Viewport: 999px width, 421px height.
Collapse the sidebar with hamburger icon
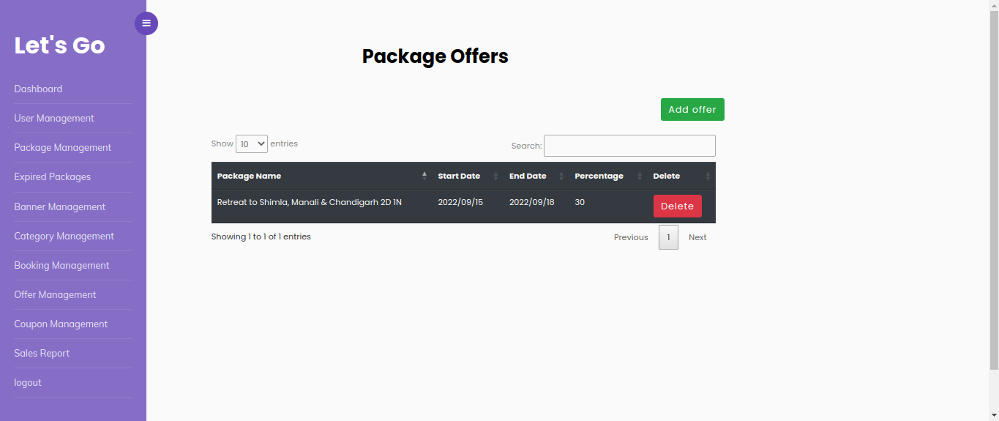coord(146,23)
